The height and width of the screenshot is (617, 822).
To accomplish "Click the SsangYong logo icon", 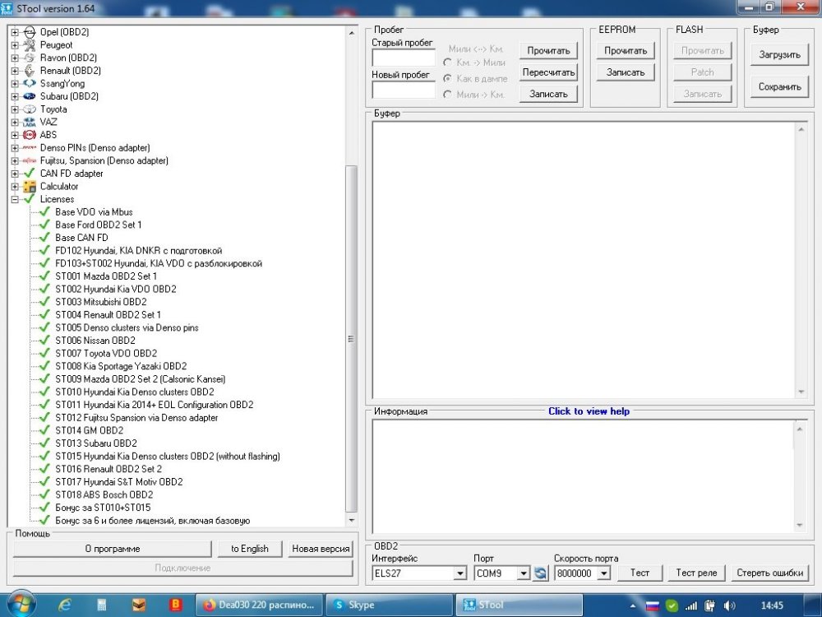I will point(30,83).
